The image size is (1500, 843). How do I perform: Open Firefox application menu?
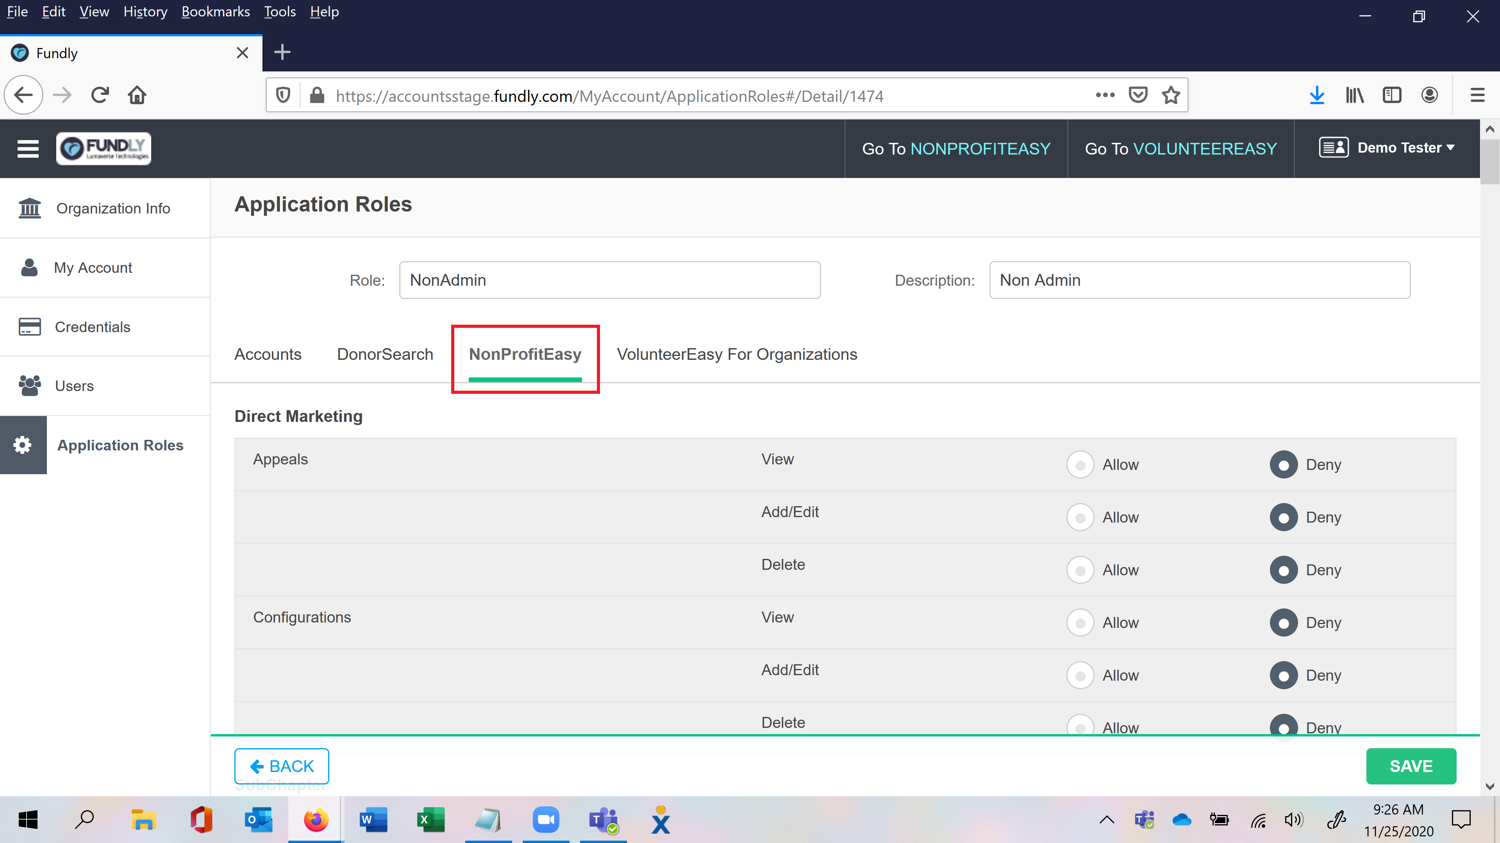1477,95
